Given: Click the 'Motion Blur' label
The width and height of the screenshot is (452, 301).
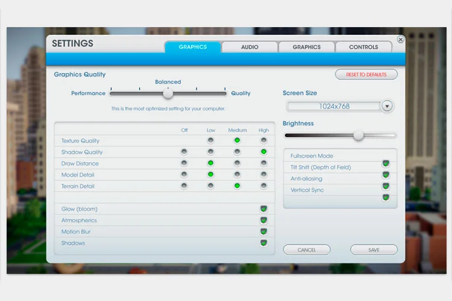Looking at the screenshot, I should [x=76, y=232].
